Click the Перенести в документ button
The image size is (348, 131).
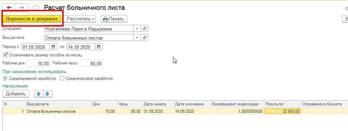coord(32,19)
